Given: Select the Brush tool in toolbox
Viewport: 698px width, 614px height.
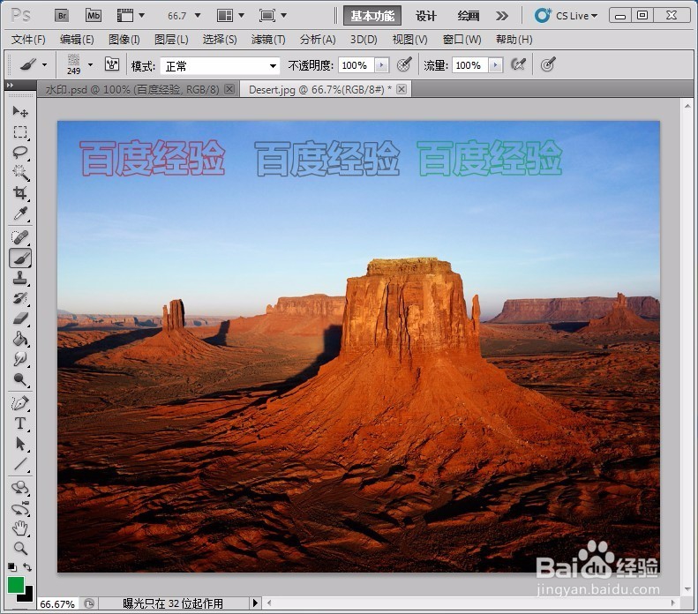Looking at the screenshot, I should pos(20,258).
